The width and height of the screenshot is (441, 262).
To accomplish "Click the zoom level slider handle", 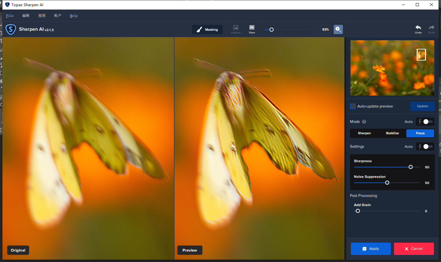I will tap(272, 30).
